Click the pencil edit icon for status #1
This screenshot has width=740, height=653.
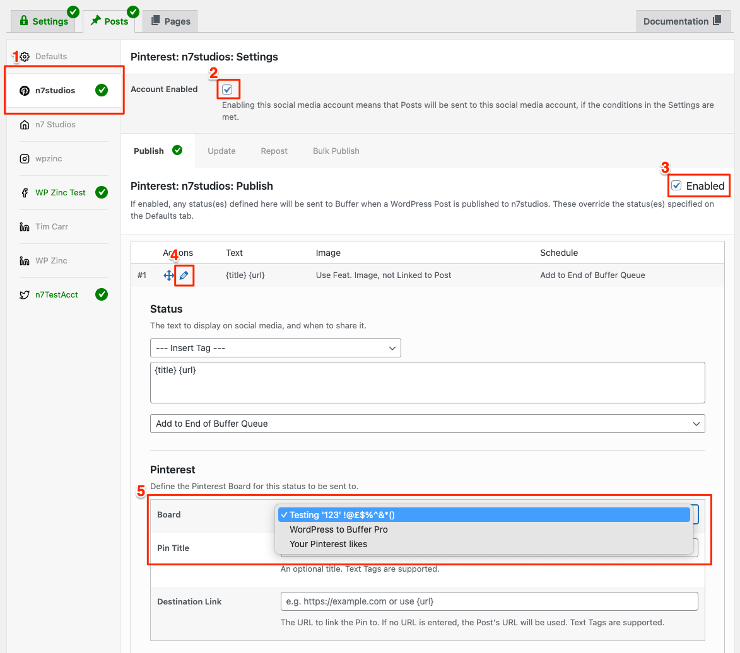[184, 275]
